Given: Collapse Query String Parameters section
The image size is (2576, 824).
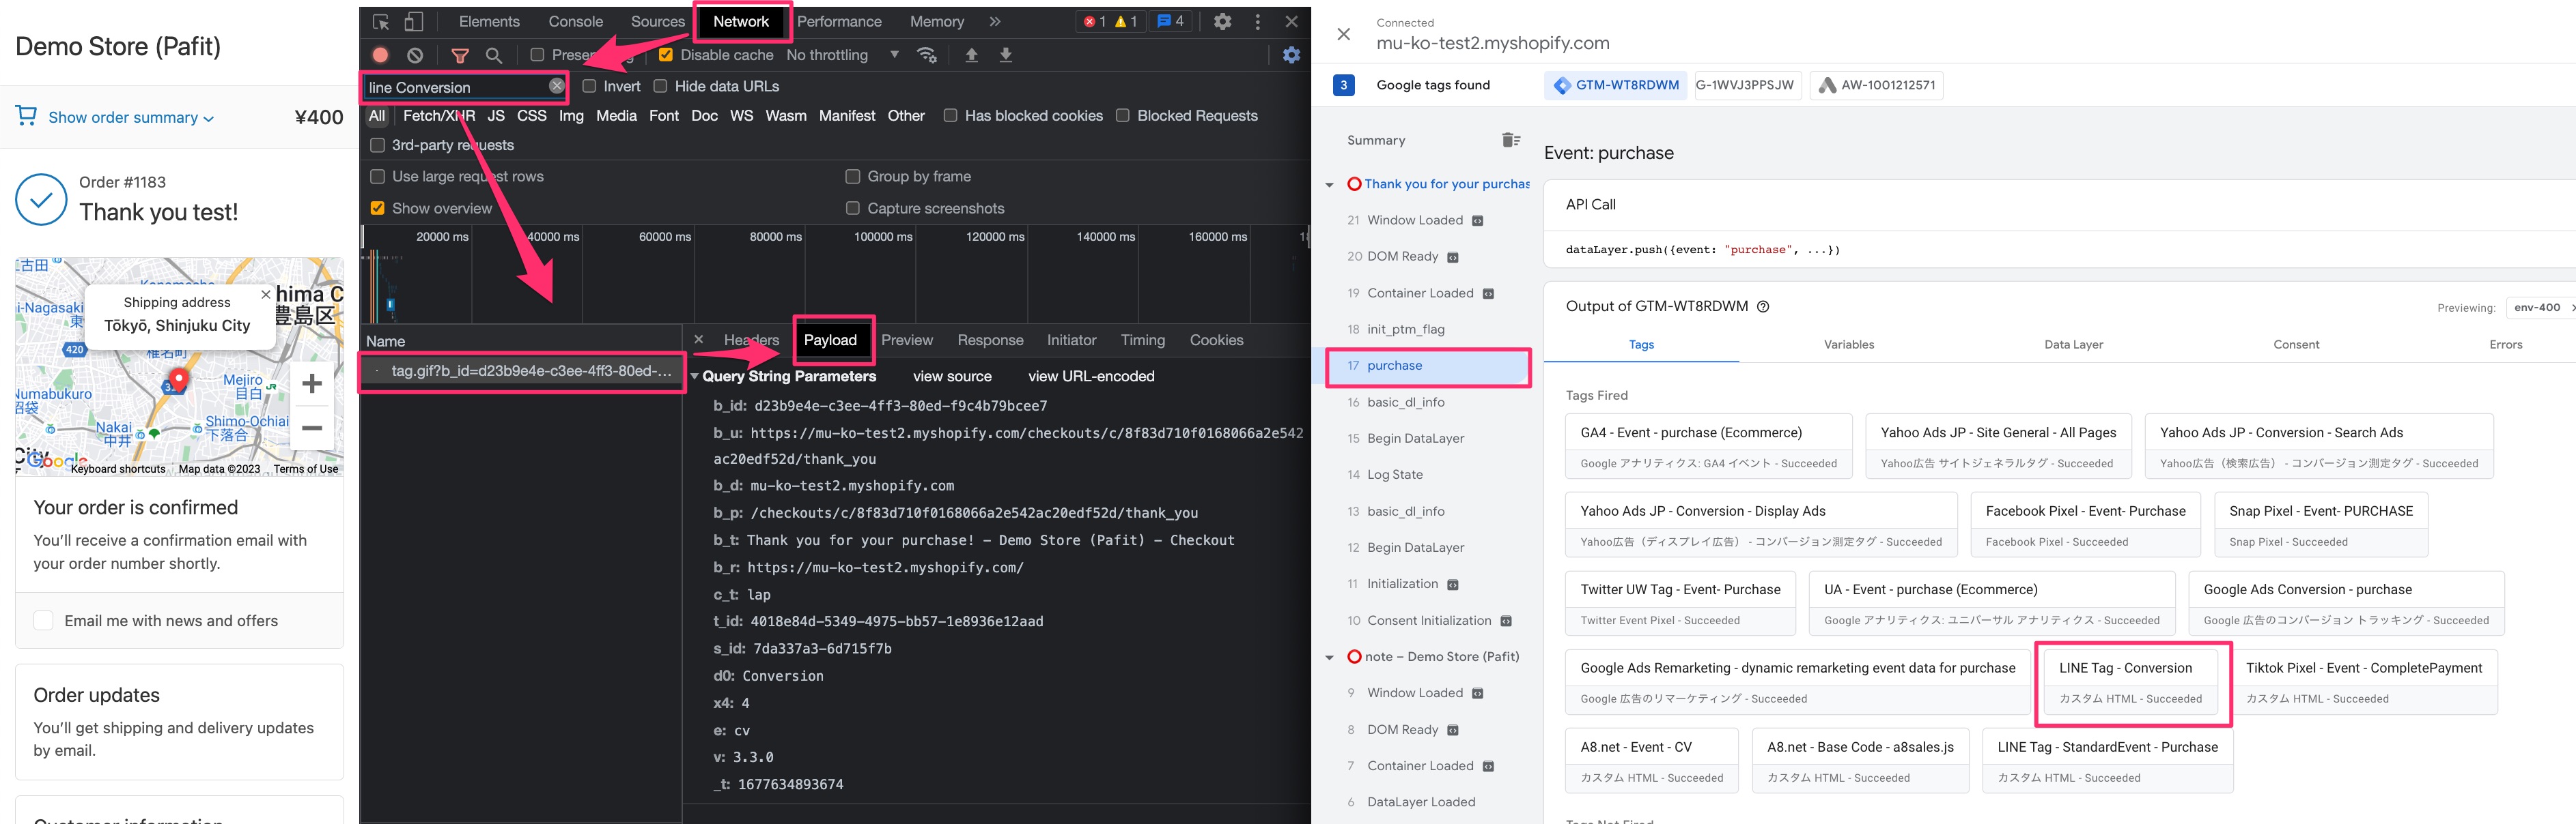Looking at the screenshot, I should coord(695,377).
